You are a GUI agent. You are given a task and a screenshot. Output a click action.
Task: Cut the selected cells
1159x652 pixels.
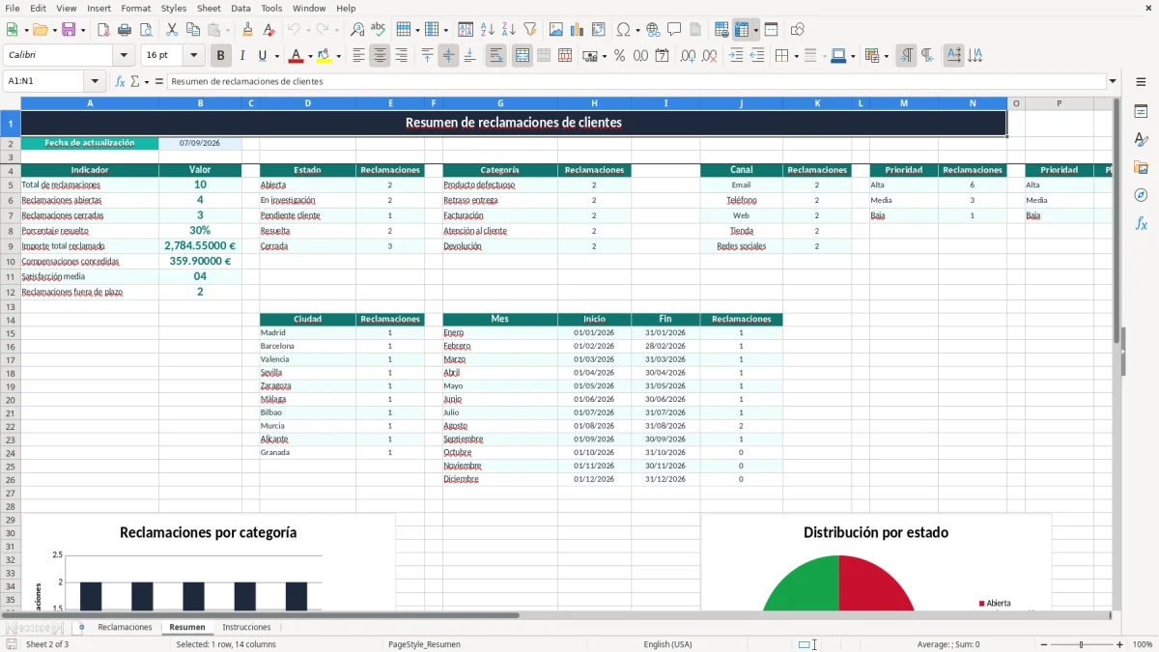(x=172, y=30)
